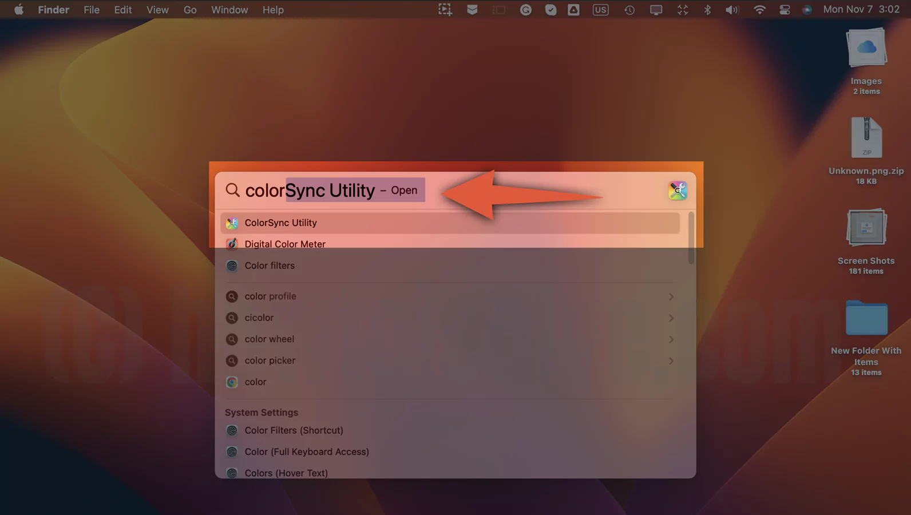The width and height of the screenshot is (911, 515).
Task: Open the Apple menu
Action: [18, 10]
